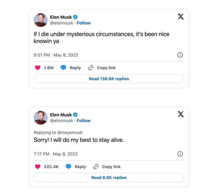Image resolution: width=218 pixels, height=193 pixels.
Task: Open Elon Musk's avatar on the first tweet
Action: 41,20
